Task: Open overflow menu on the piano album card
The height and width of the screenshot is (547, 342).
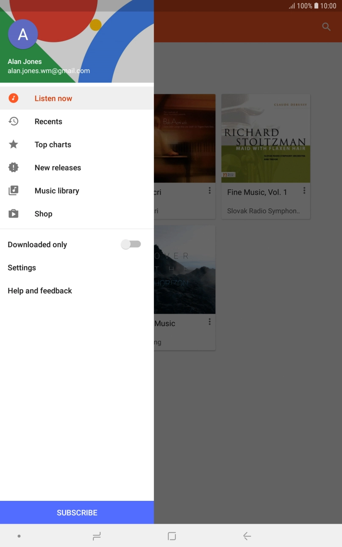Action: point(209,191)
